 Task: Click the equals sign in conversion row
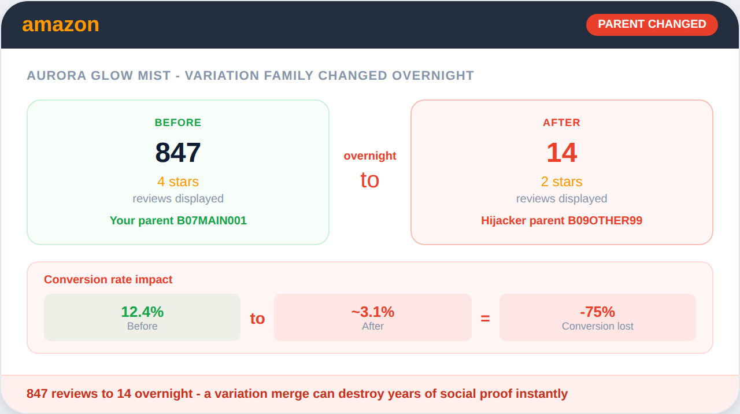[485, 319]
